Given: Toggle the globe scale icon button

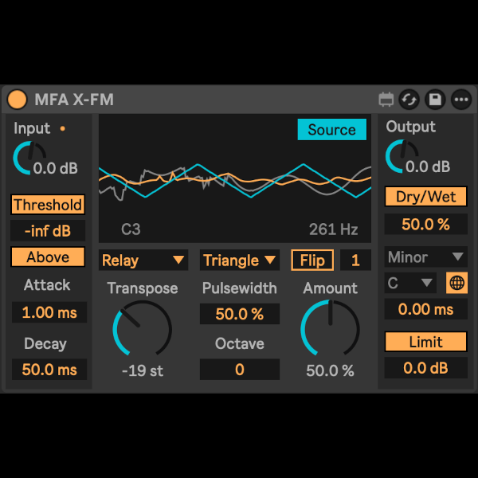Looking at the screenshot, I should 457,283.
